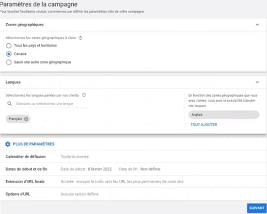The height and width of the screenshot is (214, 267).
Task: Click "Non définie" end date value
Action: tap(150, 169)
